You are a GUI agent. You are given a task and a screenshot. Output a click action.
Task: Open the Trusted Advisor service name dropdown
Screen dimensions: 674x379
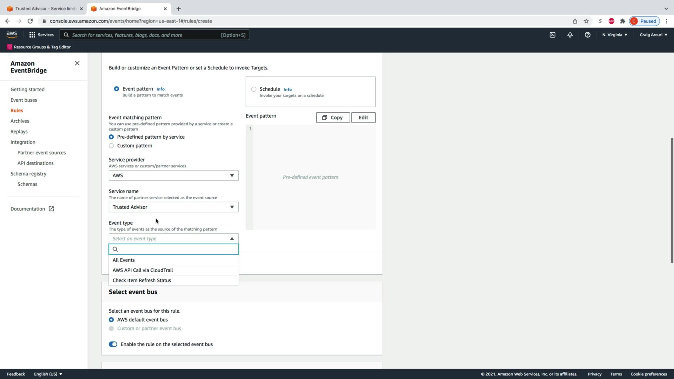[173, 207]
